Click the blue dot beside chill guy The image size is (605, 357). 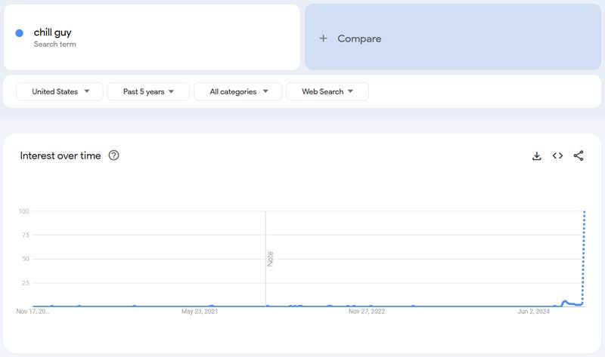(x=20, y=33)
